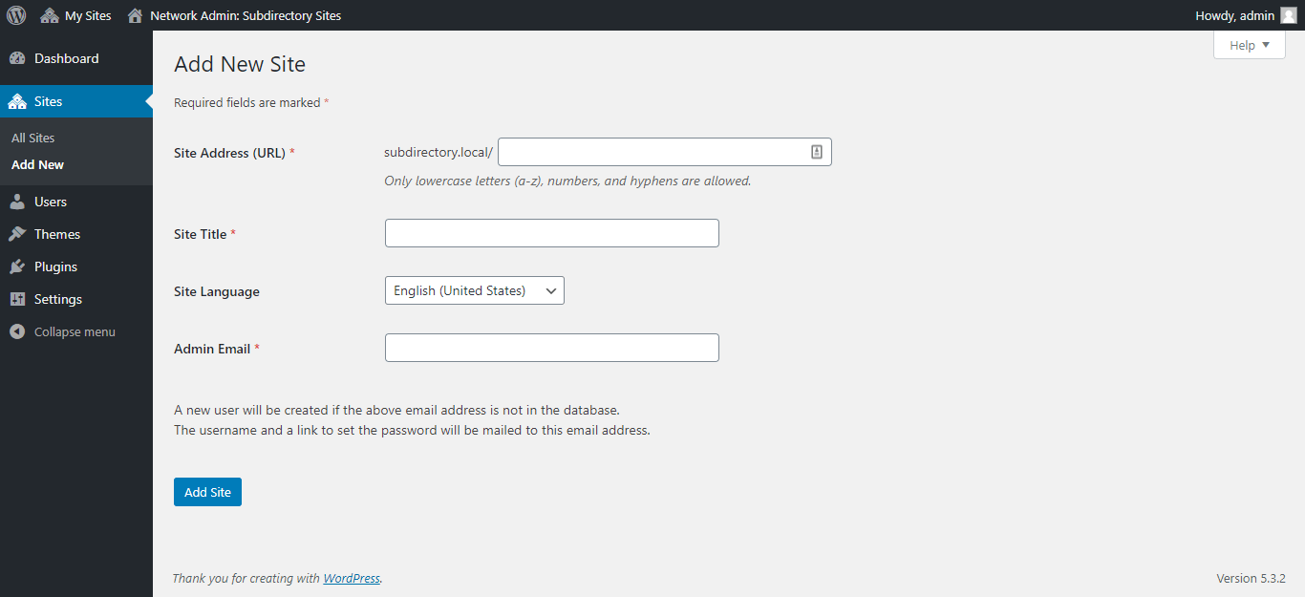Click the Themes paintbrush icon
The image size is (1305, 597).
[x=17, y=233]
